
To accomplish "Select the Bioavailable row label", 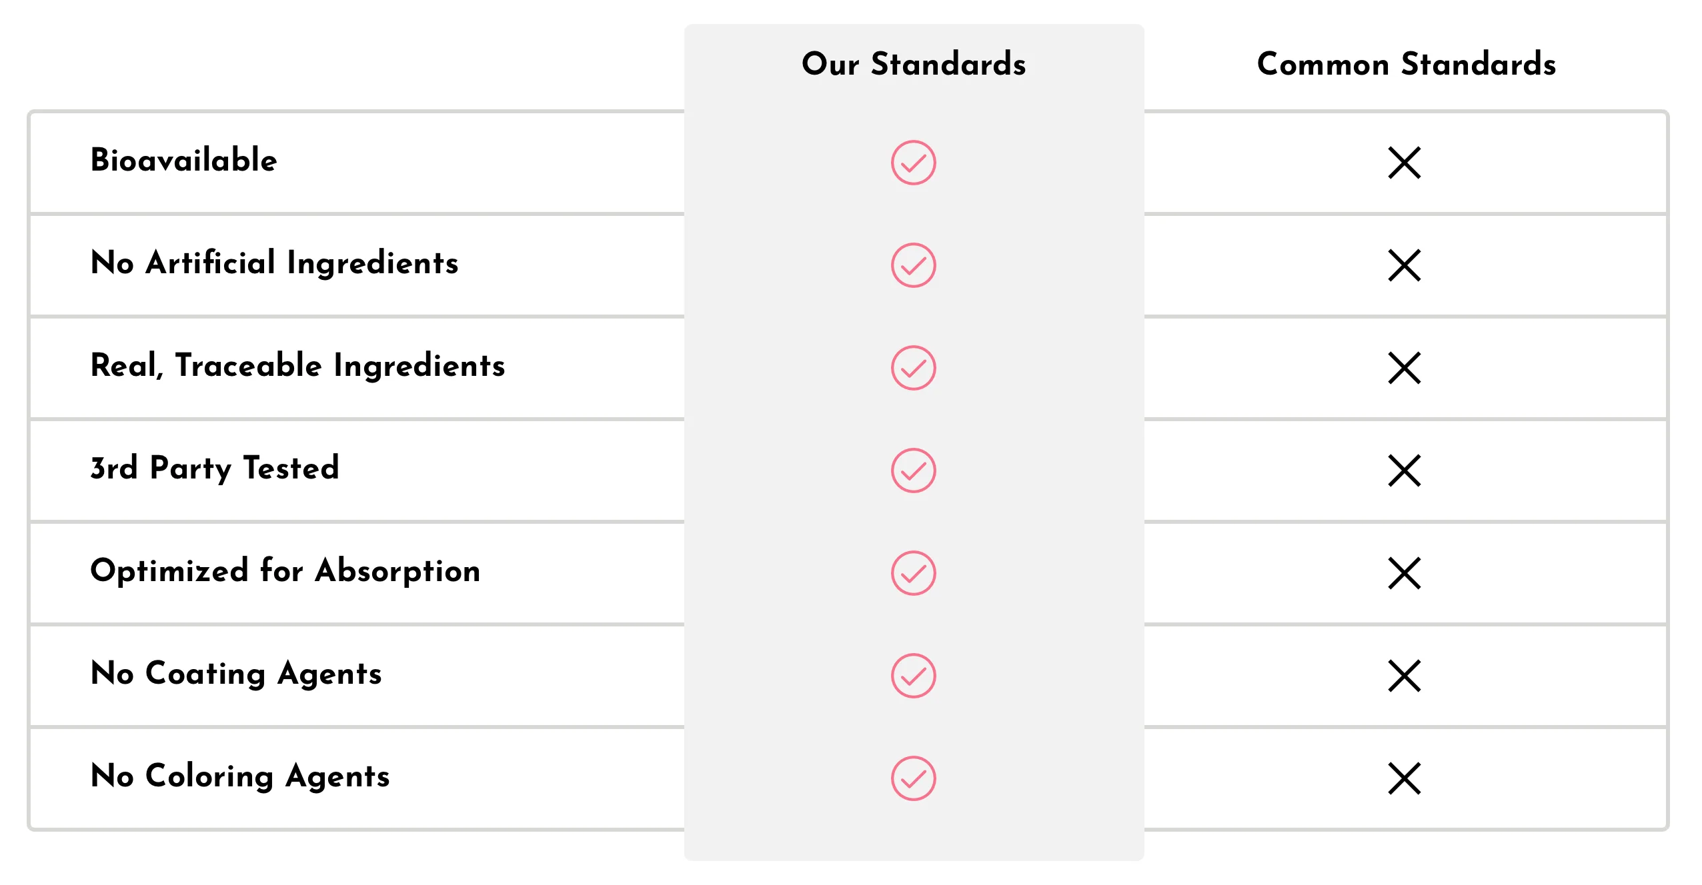I will click(x=183, y=160).
